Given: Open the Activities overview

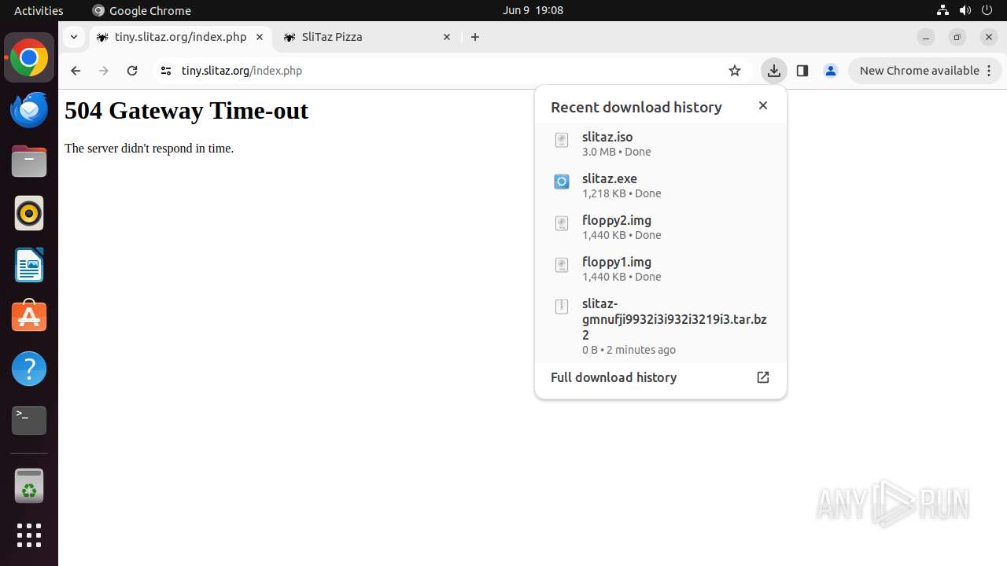Looking at the screenshot, I should [x=39, y=10].
